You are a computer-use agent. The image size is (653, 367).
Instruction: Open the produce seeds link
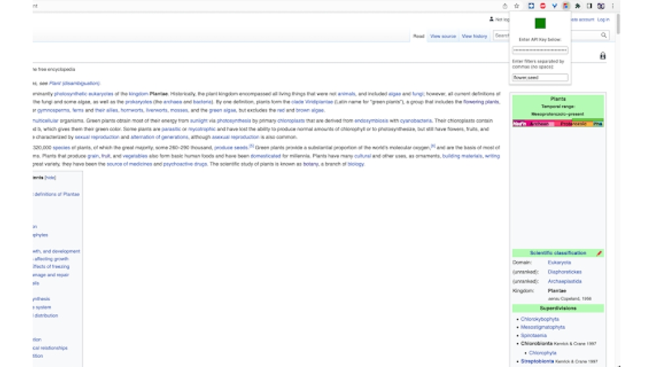click(x=231, y=147)
